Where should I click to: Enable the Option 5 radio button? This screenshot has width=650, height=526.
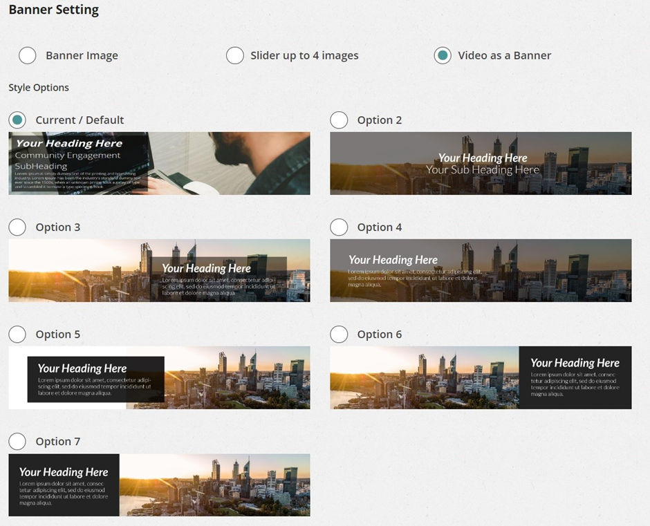click(17, 335)
